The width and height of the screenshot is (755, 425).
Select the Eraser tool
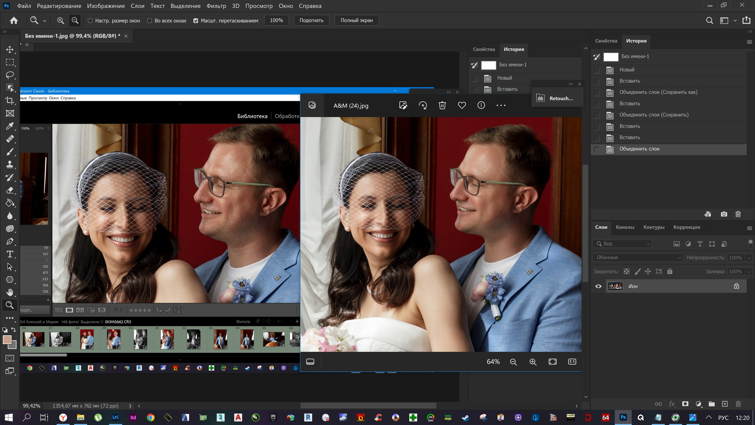tap(10, 190)
